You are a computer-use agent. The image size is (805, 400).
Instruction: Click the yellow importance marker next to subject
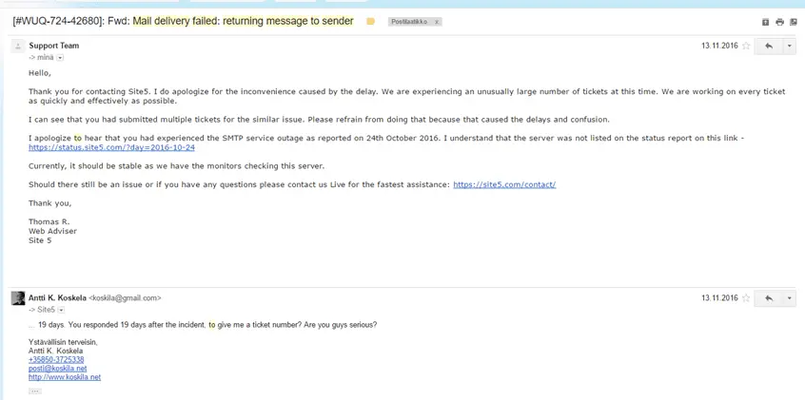[x=370, y=21]
